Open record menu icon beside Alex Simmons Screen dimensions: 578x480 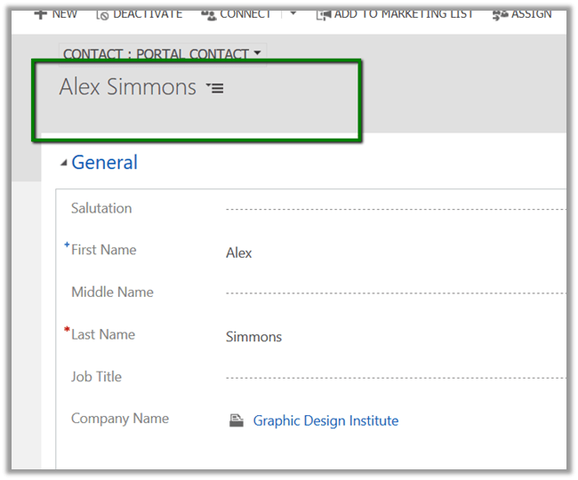coord(214,88)
